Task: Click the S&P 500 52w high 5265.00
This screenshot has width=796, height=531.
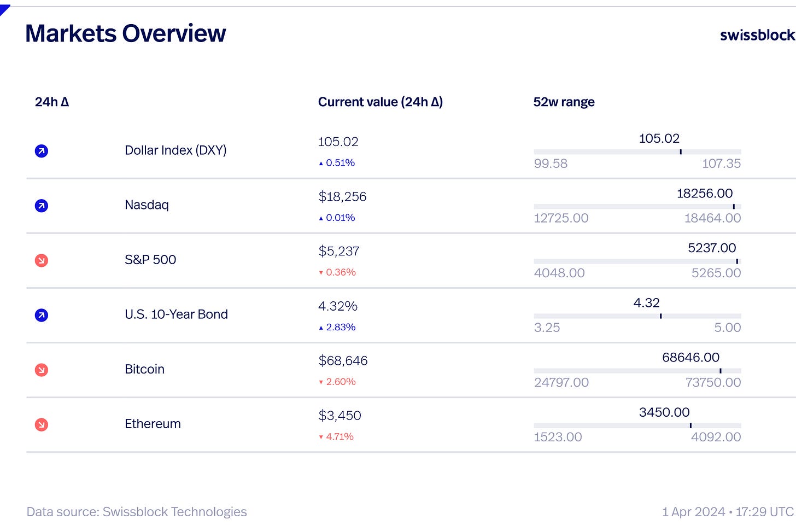Action: pos(716,273)
